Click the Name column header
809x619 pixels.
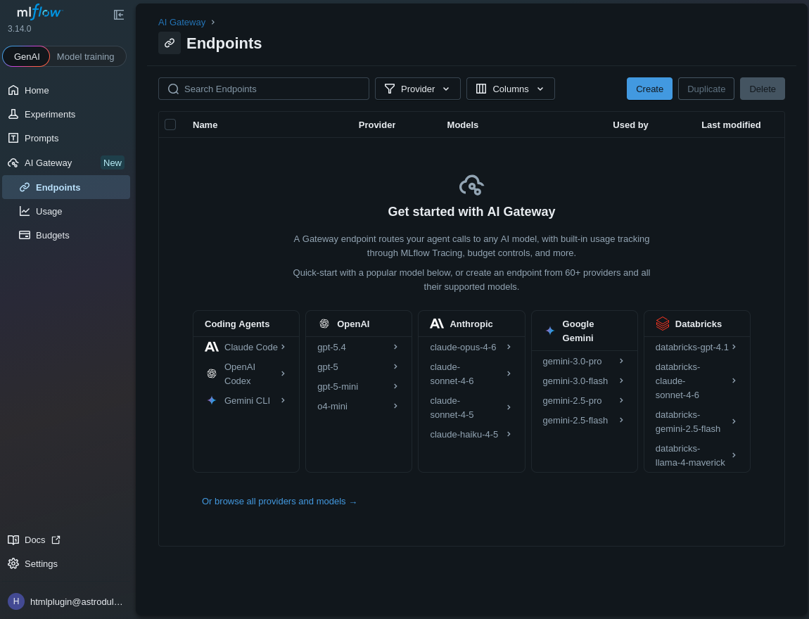(x=205, y=125)
